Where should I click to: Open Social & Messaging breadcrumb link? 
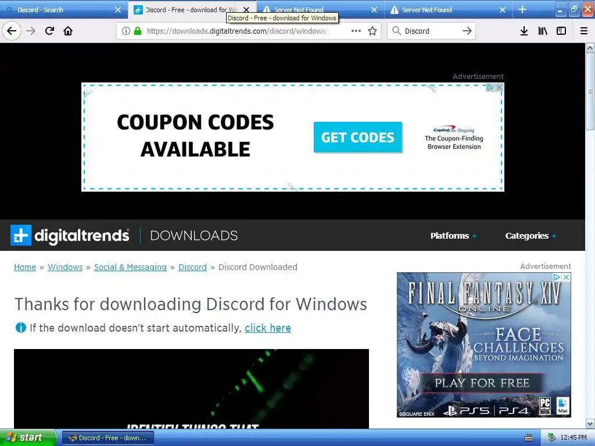click(130, 267)
